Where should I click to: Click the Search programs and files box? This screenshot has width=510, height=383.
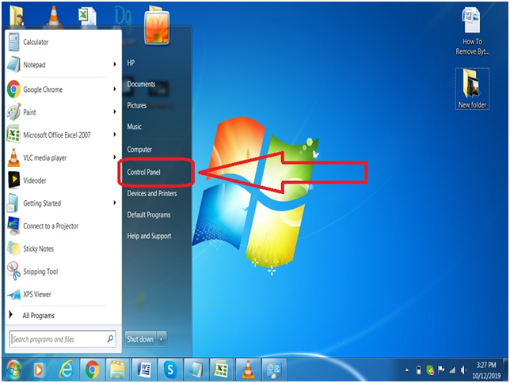[x=63, y=339]
